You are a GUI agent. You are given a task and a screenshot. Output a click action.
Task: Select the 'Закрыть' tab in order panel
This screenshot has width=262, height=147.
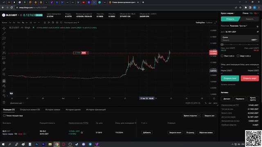tap(249, 19)
